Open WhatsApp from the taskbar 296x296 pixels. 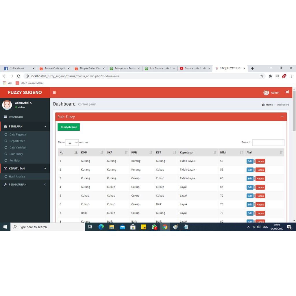pos(154,227)
